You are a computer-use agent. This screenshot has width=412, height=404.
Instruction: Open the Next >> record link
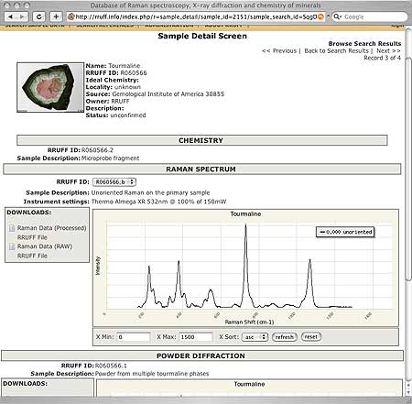tap(388, 50)
